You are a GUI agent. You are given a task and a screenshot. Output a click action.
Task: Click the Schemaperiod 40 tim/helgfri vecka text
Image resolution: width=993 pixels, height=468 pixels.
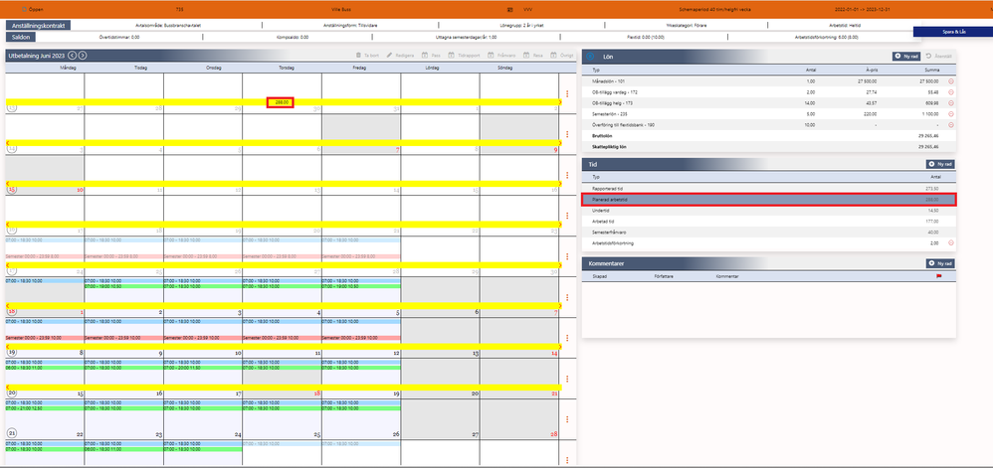tap(715, 10)
